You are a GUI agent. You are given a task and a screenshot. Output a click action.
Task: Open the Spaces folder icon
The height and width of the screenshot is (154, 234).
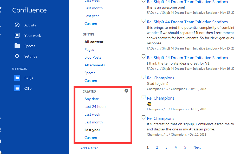pyautogui.click(x=17, y=46)
